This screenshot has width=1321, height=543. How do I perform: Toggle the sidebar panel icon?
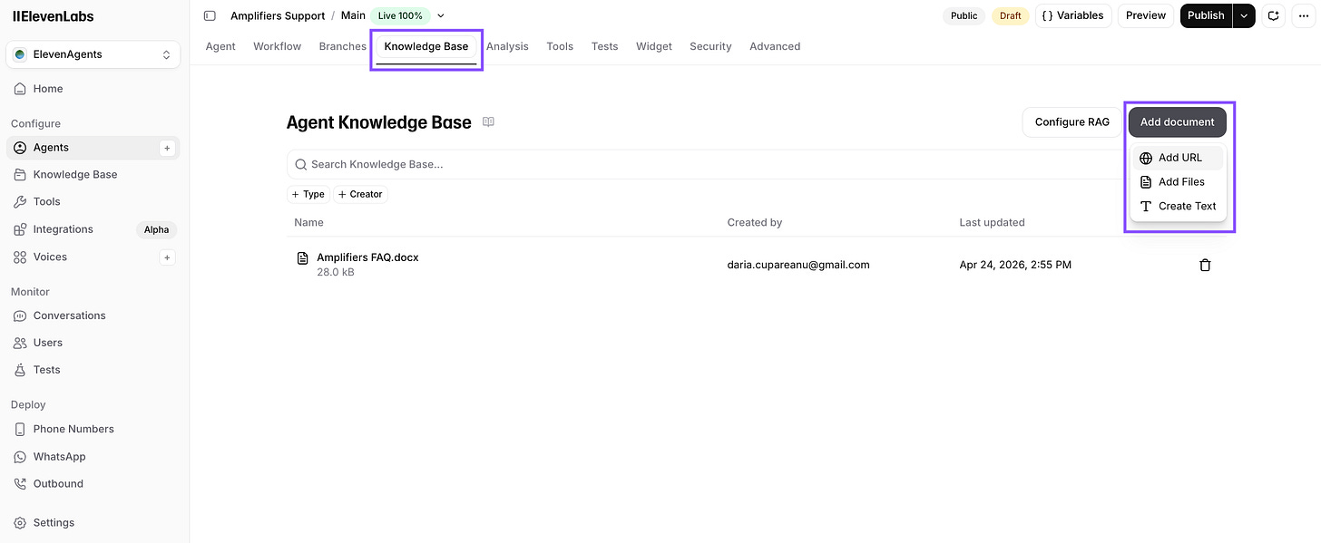click(210, 15)
